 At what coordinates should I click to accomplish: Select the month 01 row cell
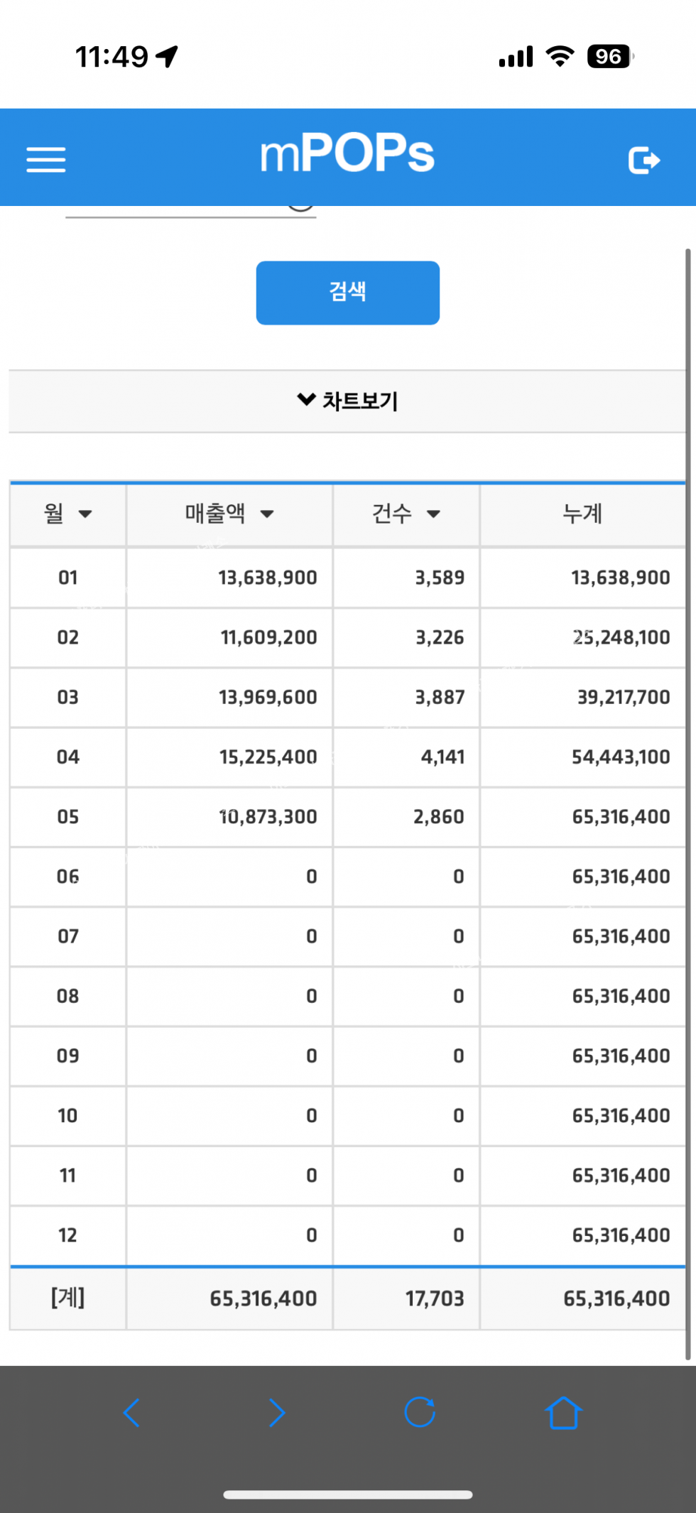coord(68,577)
